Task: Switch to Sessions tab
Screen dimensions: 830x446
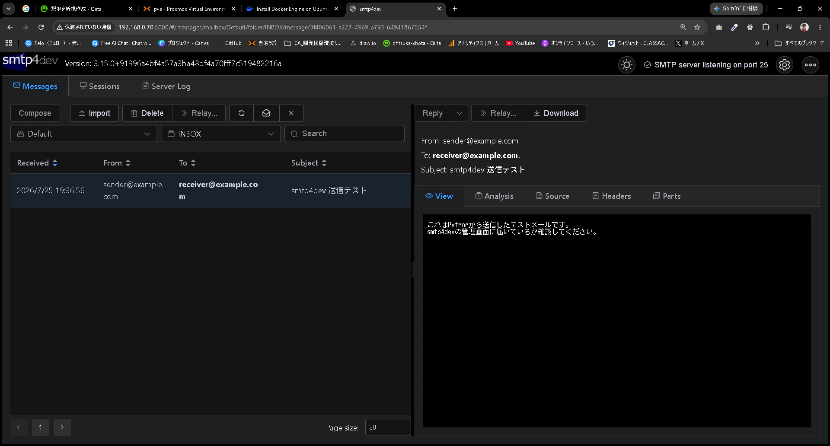Action: pos(100,86)
